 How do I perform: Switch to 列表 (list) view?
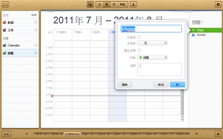[123, 4]
